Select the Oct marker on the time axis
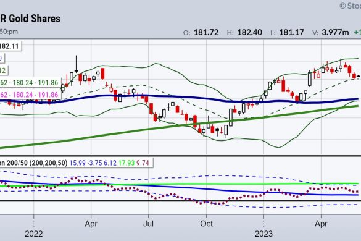Screen dimensions: 361x241 (x=206, y=224)
